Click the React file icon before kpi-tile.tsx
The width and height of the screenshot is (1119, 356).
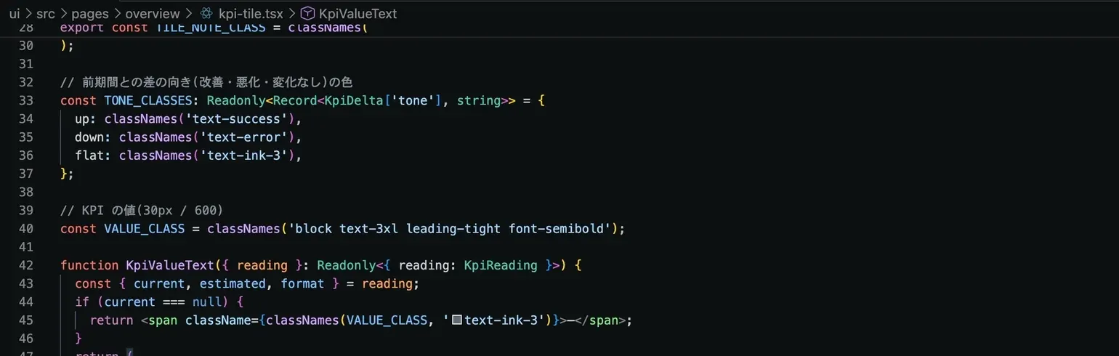206,13
